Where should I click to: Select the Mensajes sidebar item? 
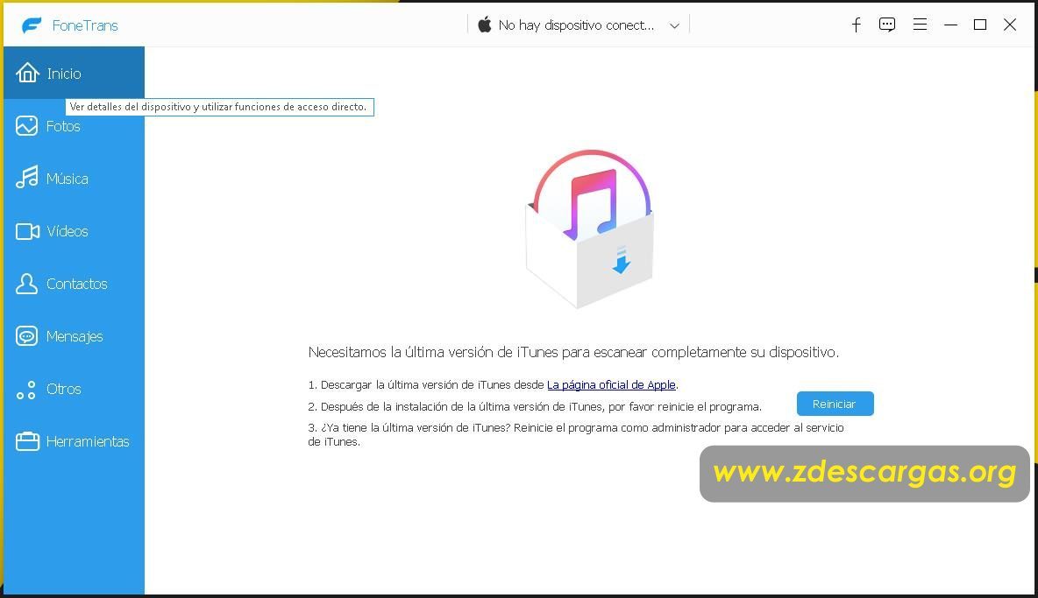(75, 336)
